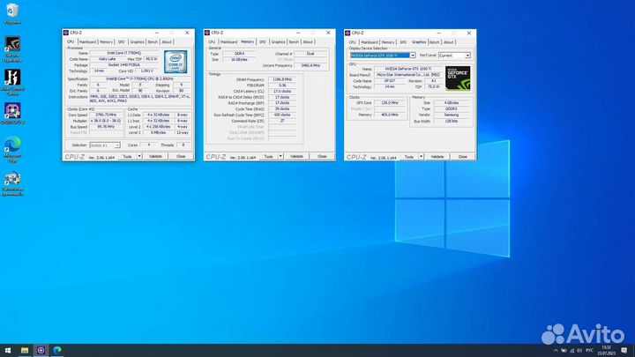This screenshot has height=357, width=635.
Task: Open the Microsoft Edge desktop shortcut
Action: click(x=12, y=150)
